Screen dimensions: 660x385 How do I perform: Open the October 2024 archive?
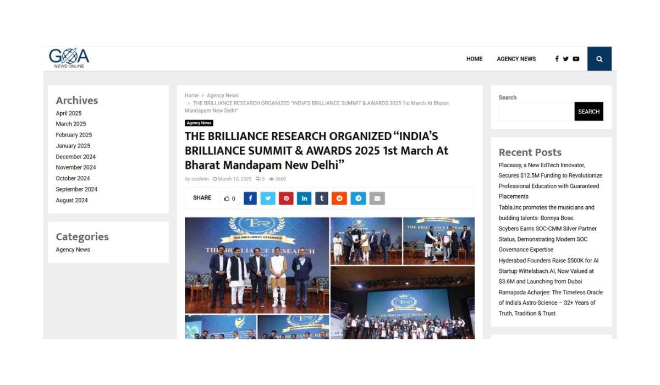[x=73, y=179]
